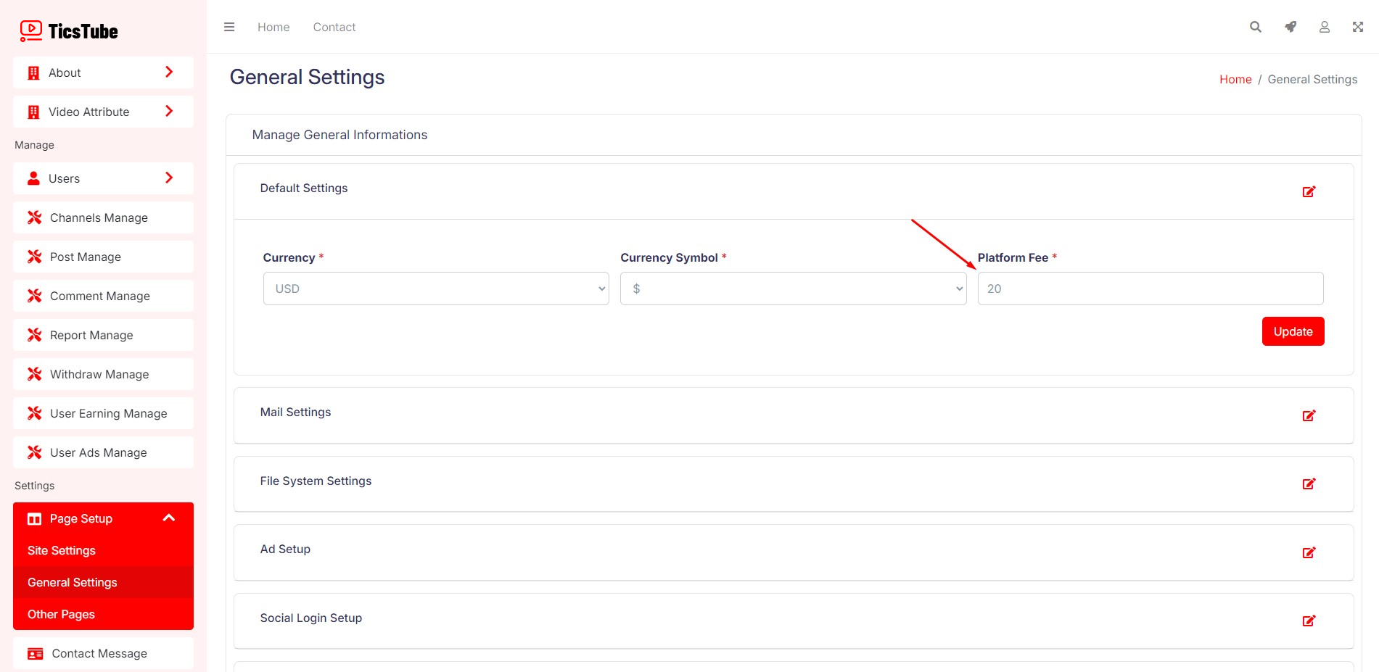This screenshot has width=1379, height=672.
Task: Click the Platform Fee input field
Action: pos(1150,289)
